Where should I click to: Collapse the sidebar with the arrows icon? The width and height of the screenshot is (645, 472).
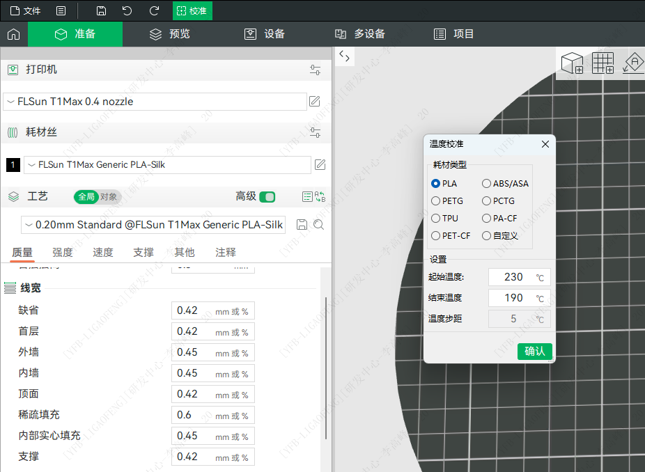point(345,56)
